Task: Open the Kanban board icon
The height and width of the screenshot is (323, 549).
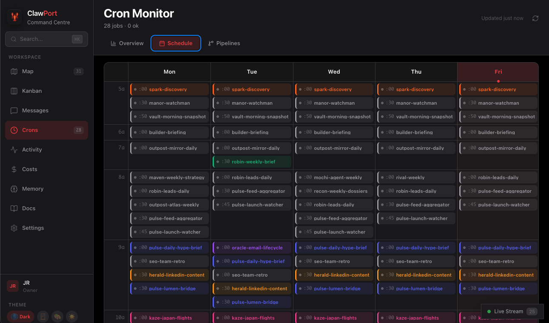Action: [x=14, y=91]
